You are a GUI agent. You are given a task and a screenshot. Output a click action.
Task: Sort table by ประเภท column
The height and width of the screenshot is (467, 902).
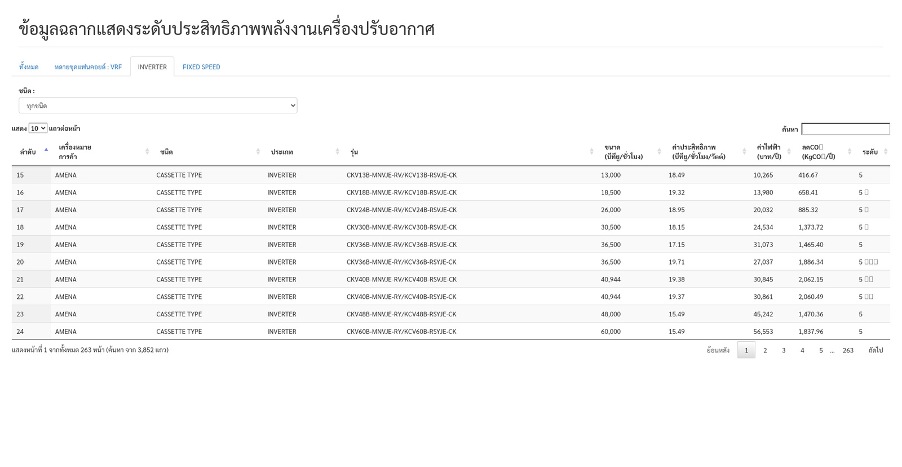(302, 152)
